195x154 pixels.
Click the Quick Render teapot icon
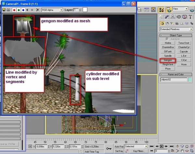tap(192, 10)
